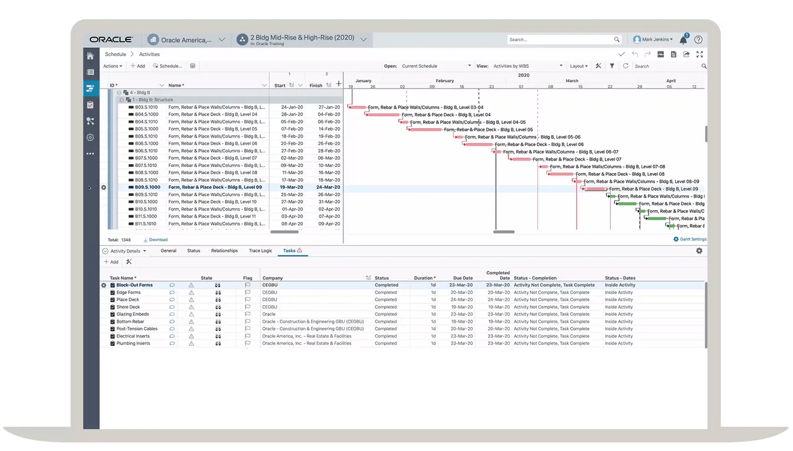Click the undo arrow icon
Screen dimensions: 793x451
(635, 54)
